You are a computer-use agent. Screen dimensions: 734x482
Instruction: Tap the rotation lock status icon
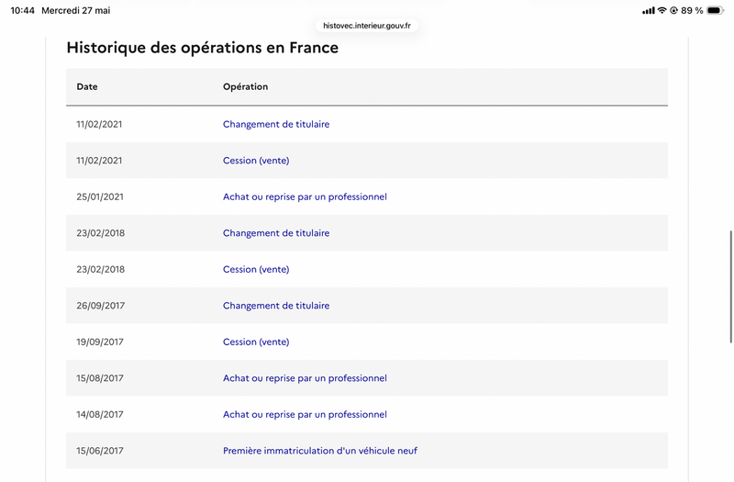[673, 10]
